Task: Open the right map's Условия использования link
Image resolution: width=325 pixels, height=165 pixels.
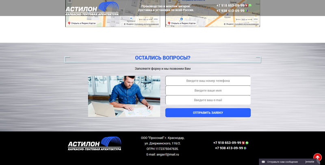Action: coord(247,24)
